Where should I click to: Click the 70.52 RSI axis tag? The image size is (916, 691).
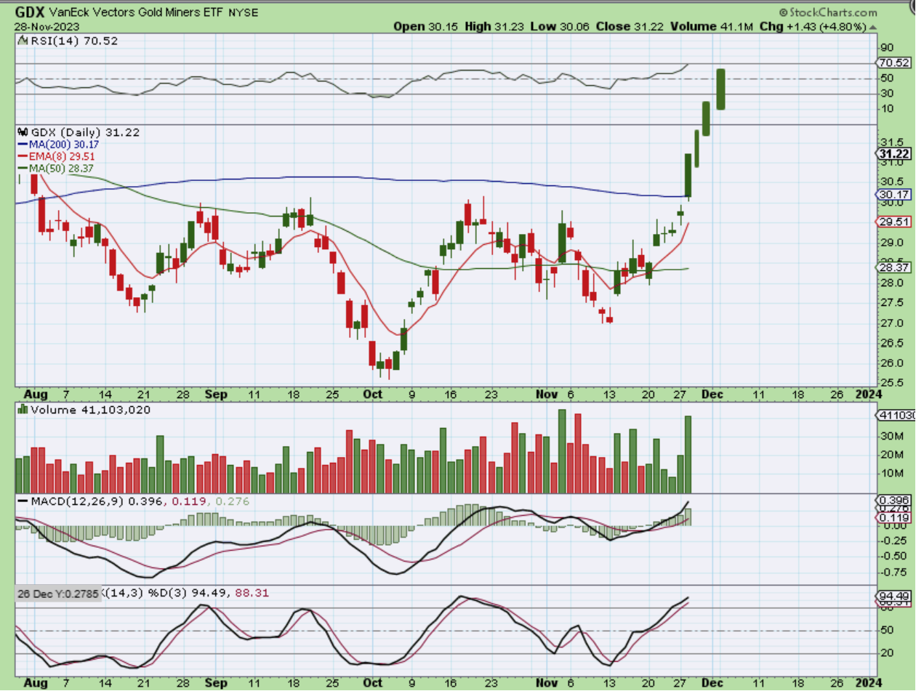892,63
